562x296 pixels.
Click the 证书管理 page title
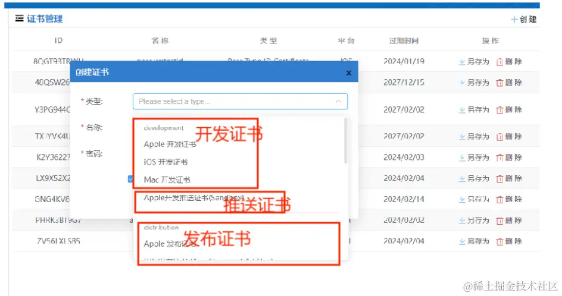tap(45, 18)
